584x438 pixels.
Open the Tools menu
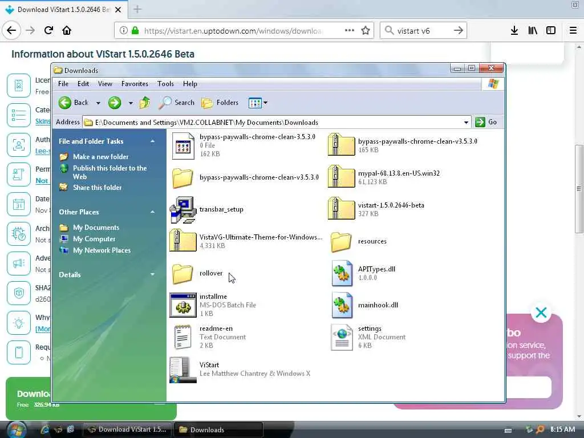pos(165,84)
